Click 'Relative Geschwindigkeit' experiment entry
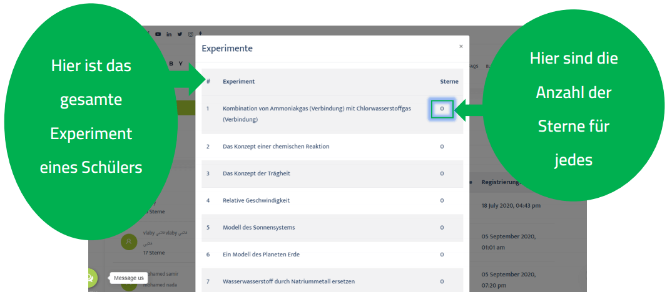672x292 pixels. (256, 201)
